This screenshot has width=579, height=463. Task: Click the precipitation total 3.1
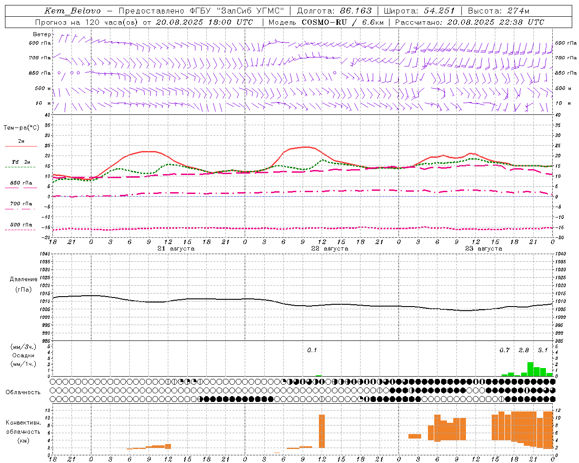point(543,350)
